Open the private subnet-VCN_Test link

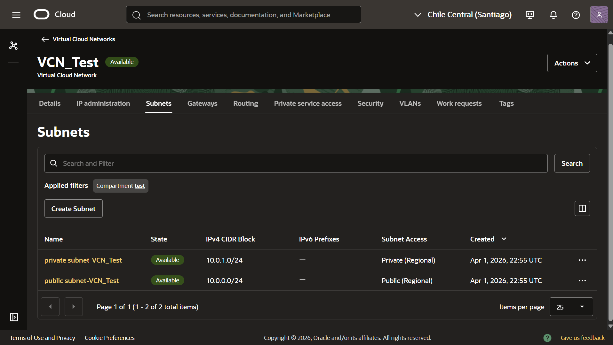click(x=83, y=260)
